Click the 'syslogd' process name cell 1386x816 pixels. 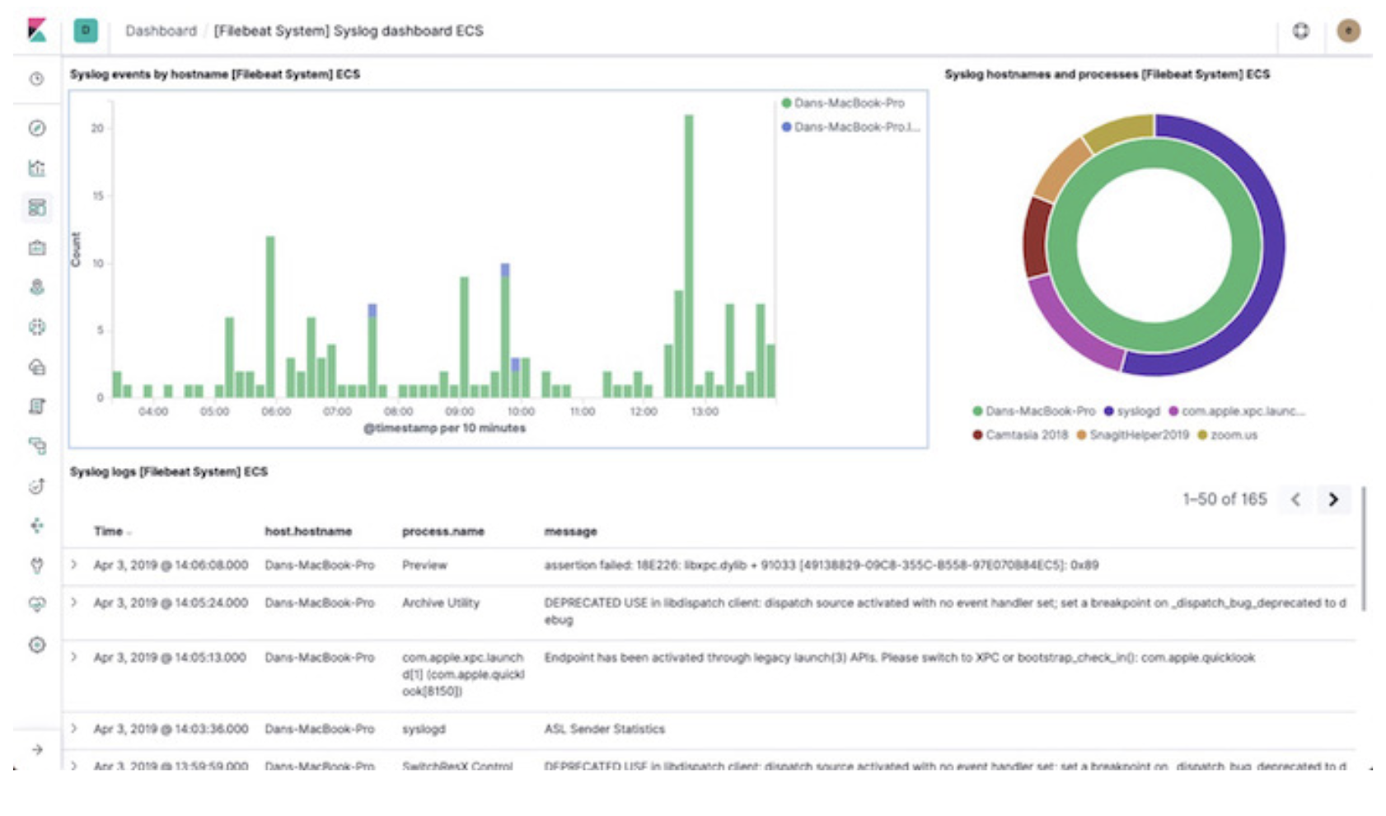tap(424, 729)
